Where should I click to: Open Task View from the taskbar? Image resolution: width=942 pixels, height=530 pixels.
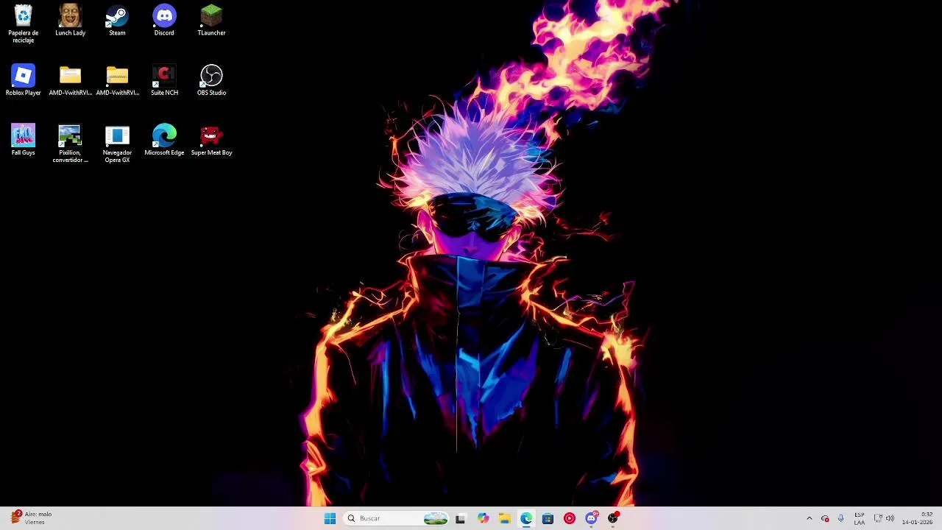coord(461,518)
